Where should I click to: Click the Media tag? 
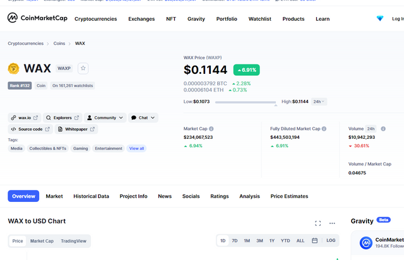(16, 148)
